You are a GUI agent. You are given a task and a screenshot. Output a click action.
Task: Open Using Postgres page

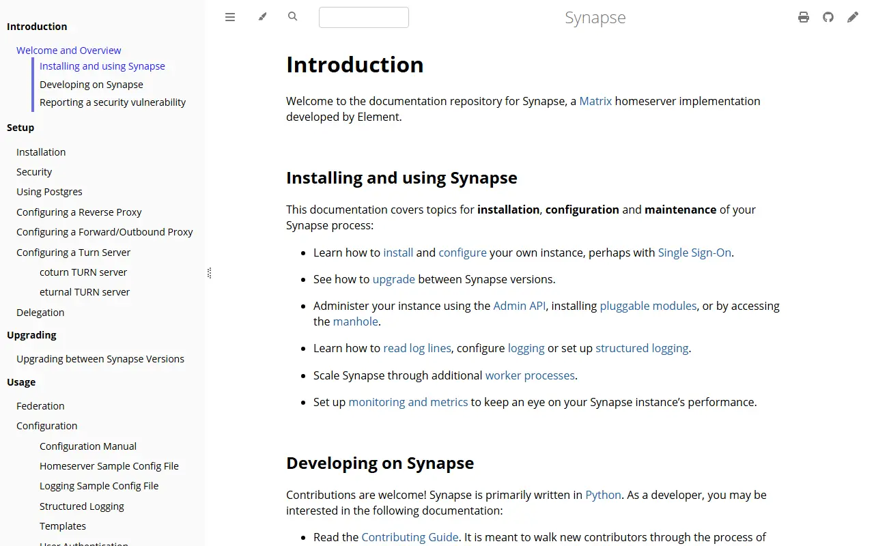tap(49, 192)
